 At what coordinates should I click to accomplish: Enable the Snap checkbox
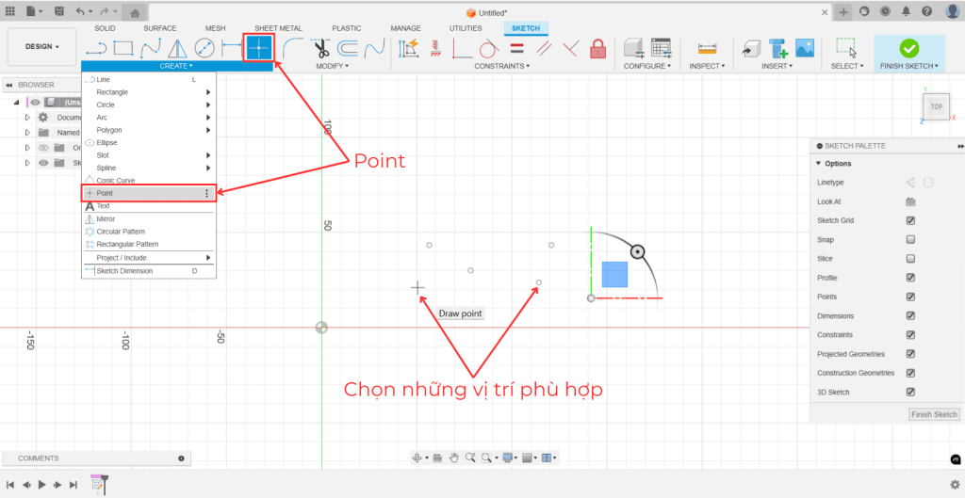click(910, 239)
